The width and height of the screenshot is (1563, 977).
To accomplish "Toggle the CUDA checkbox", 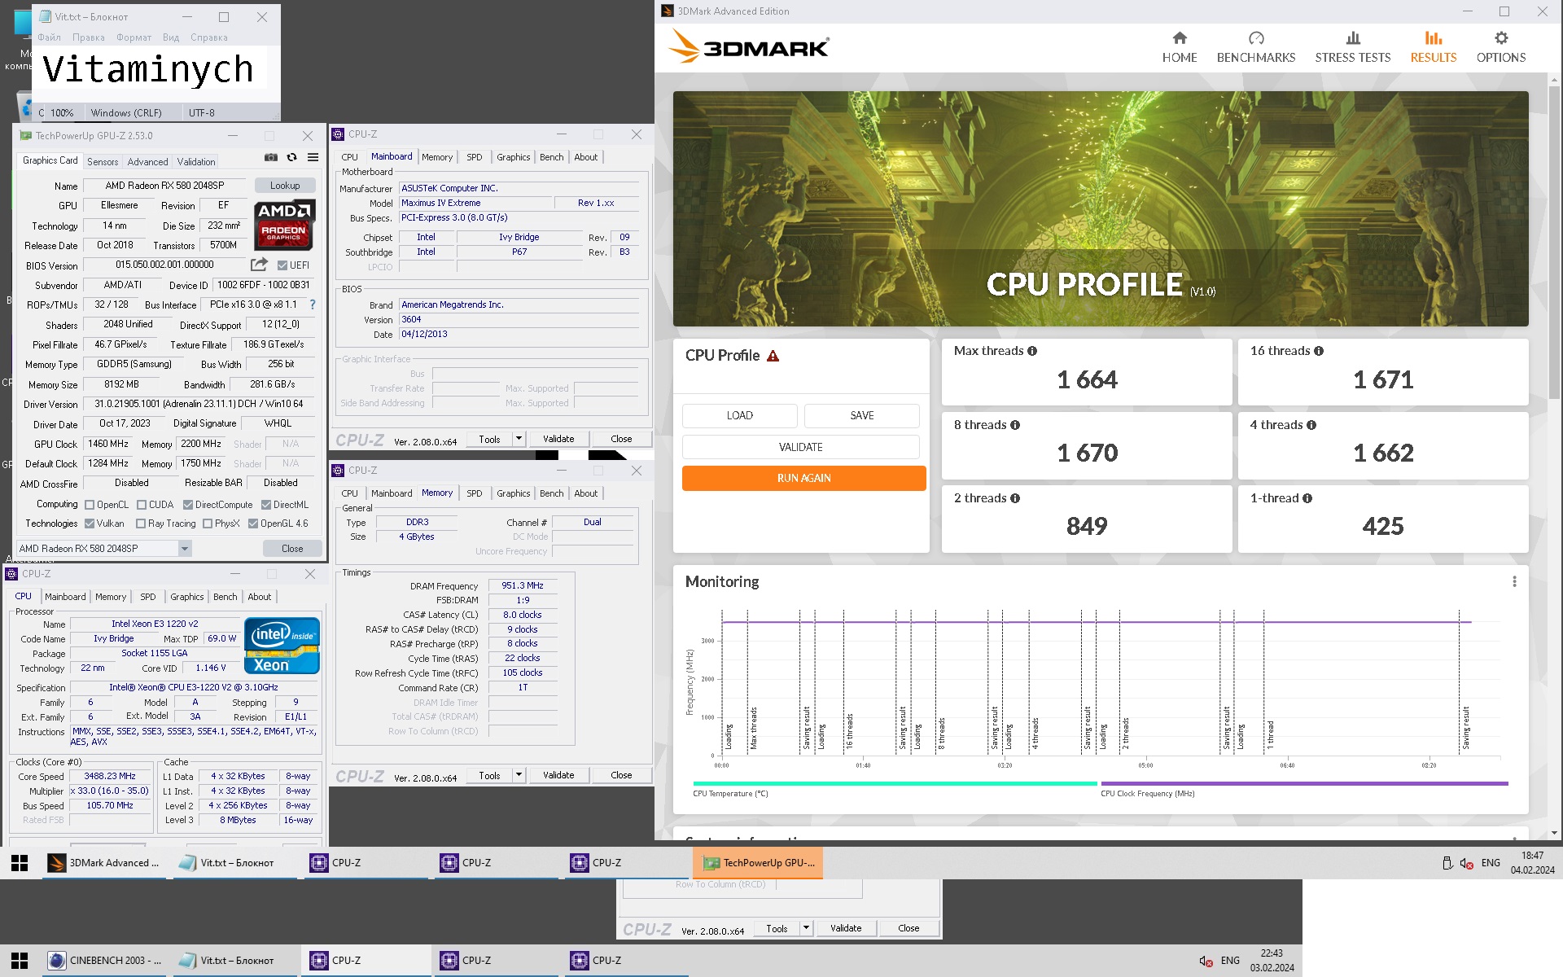I will 142,505.
